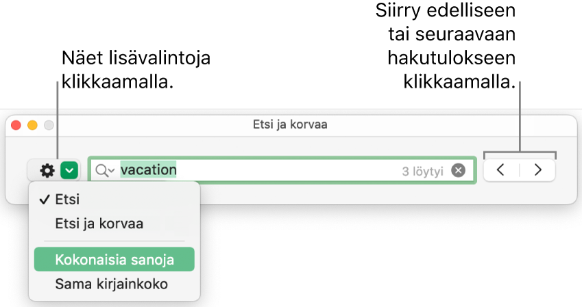Minimize window with the yellow button
Image resolution: width=582 pixels, height=307 pixels.
pos(32,126)
